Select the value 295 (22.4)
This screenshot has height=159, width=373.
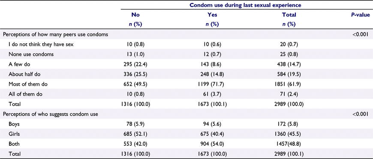[x=135, y=64]
